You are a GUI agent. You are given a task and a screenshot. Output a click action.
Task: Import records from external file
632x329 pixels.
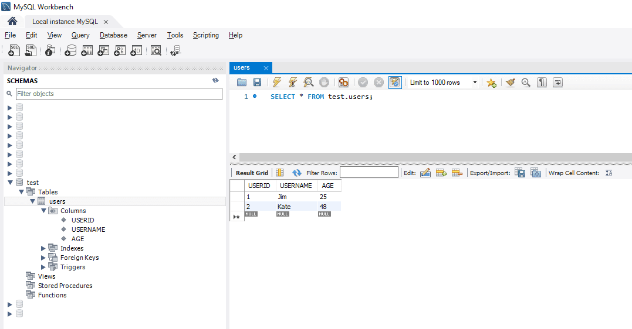(x=536, y=173)
